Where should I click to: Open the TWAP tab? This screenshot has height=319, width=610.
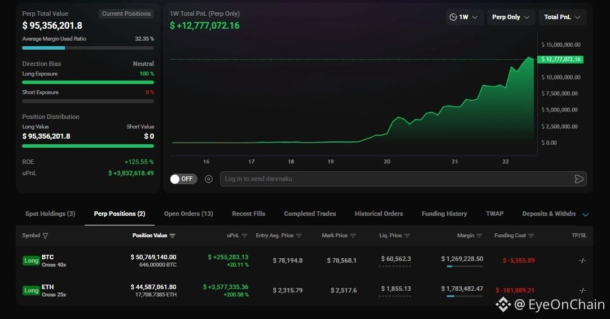click(494, 214)
